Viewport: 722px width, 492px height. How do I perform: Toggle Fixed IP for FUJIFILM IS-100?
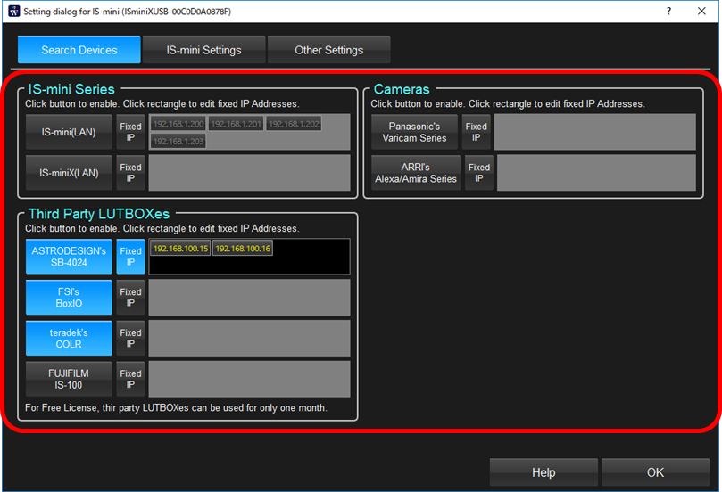point(131,380)
